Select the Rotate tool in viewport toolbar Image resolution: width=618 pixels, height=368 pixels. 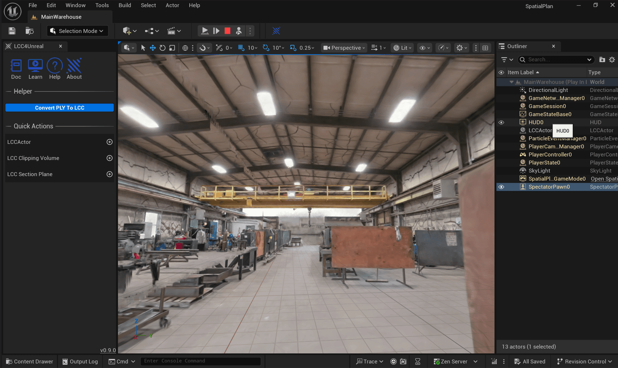coord(162,48)
